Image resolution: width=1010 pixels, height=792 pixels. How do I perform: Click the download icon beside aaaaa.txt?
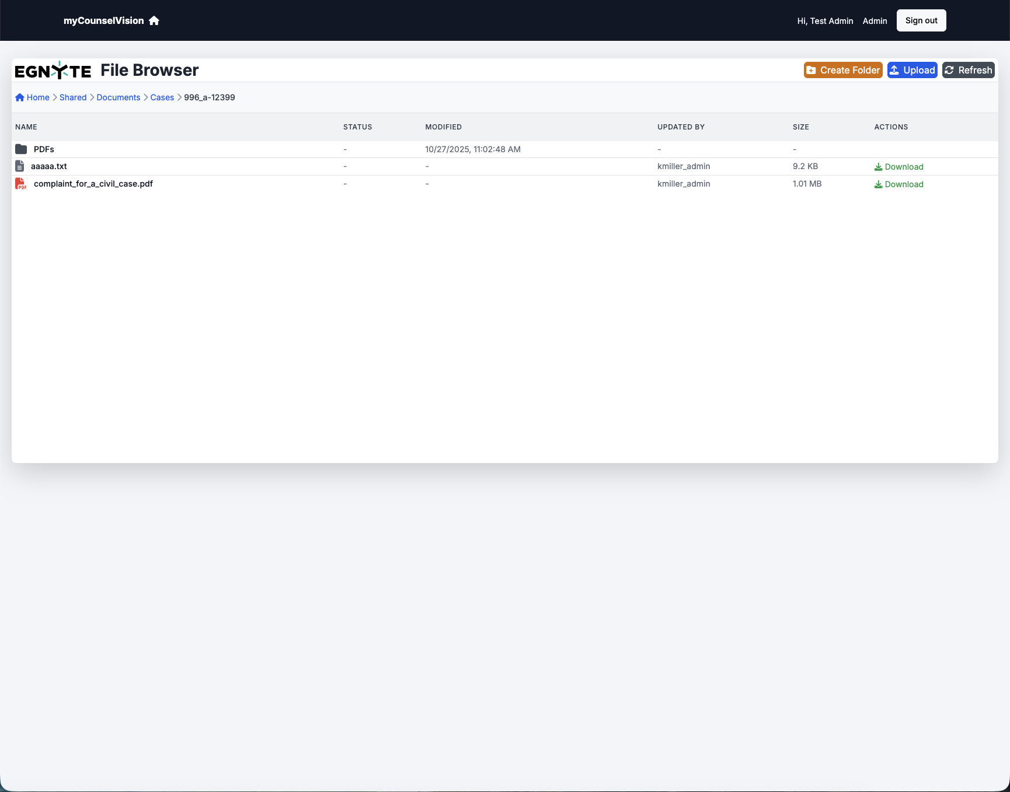(879, 167)
